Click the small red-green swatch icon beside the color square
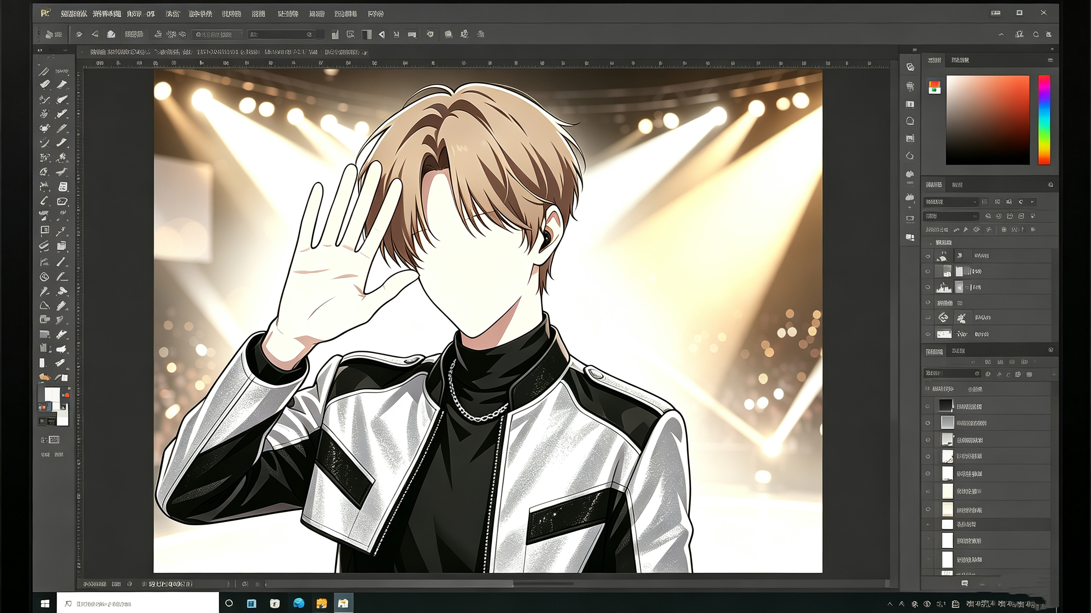Viewport: 1091px width, 613px height. point(934,87)
